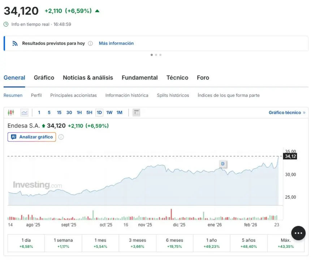Open Más información link
The width and height of the screenshot is (311, 260).
[116, 43]
